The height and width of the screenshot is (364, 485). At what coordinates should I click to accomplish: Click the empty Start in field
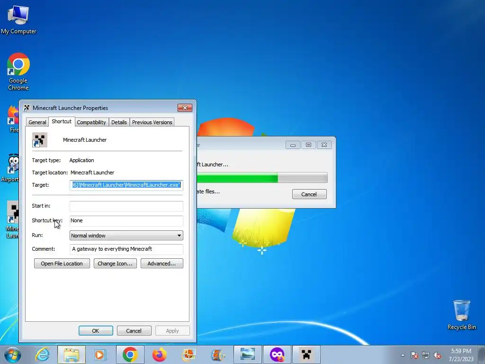(x=126, y=206)
